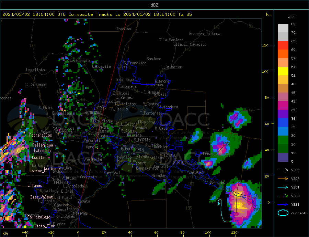309x237 pixels.
Task: Click the Zapata label
Action: (84, 201)
